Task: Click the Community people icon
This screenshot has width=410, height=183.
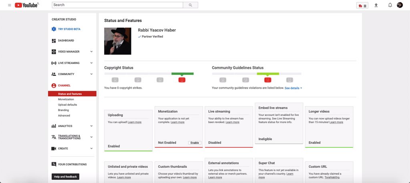Action: coord(54,74)
